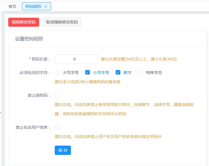Tick the 禁止包含用户信息 checkbox
This screenshot has height=166, width=209.
click(57, 127)
